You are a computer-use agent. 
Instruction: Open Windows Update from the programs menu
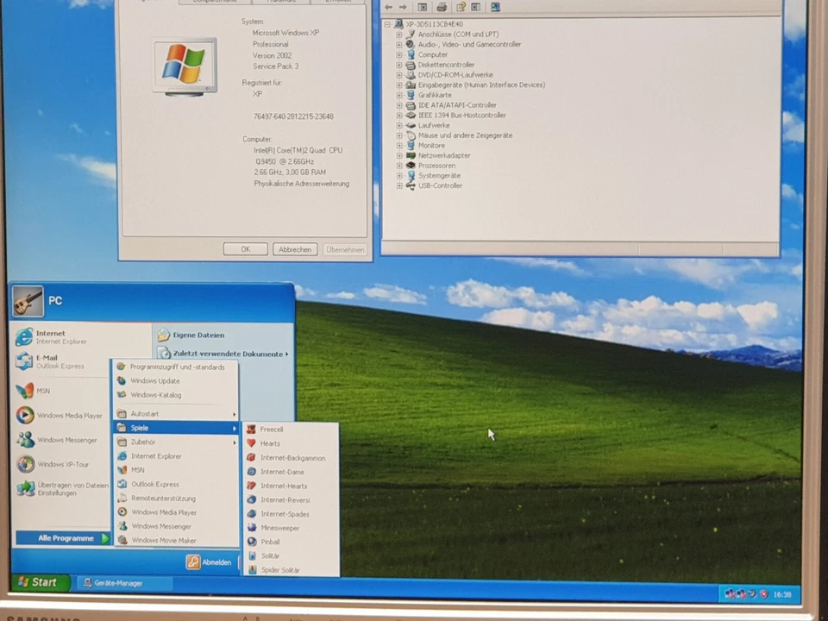[155, 380]
